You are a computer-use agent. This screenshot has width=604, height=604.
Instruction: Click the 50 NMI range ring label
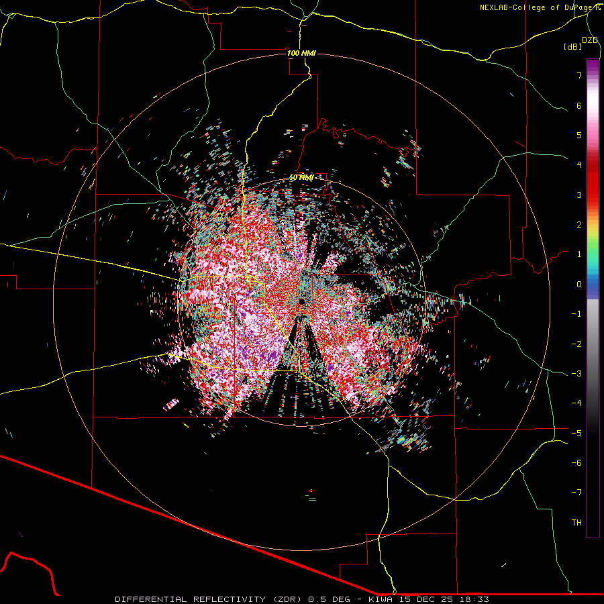(301, 178)
